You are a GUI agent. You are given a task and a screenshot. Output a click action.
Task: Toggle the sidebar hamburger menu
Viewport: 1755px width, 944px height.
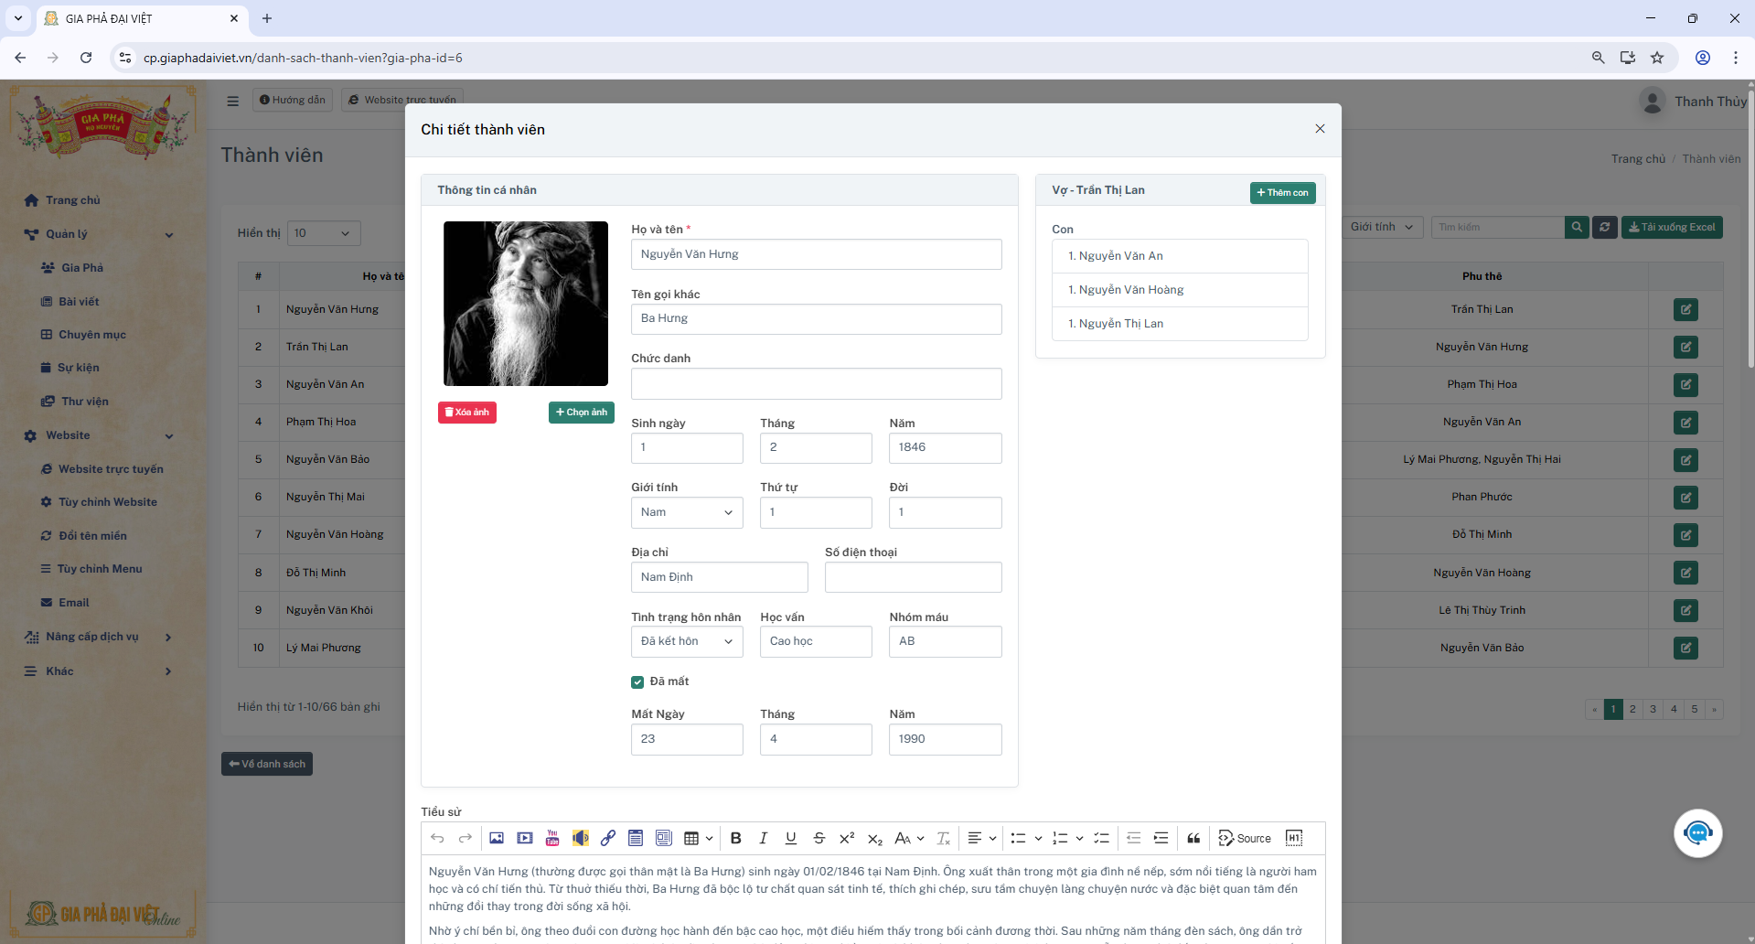coord(233,101)
